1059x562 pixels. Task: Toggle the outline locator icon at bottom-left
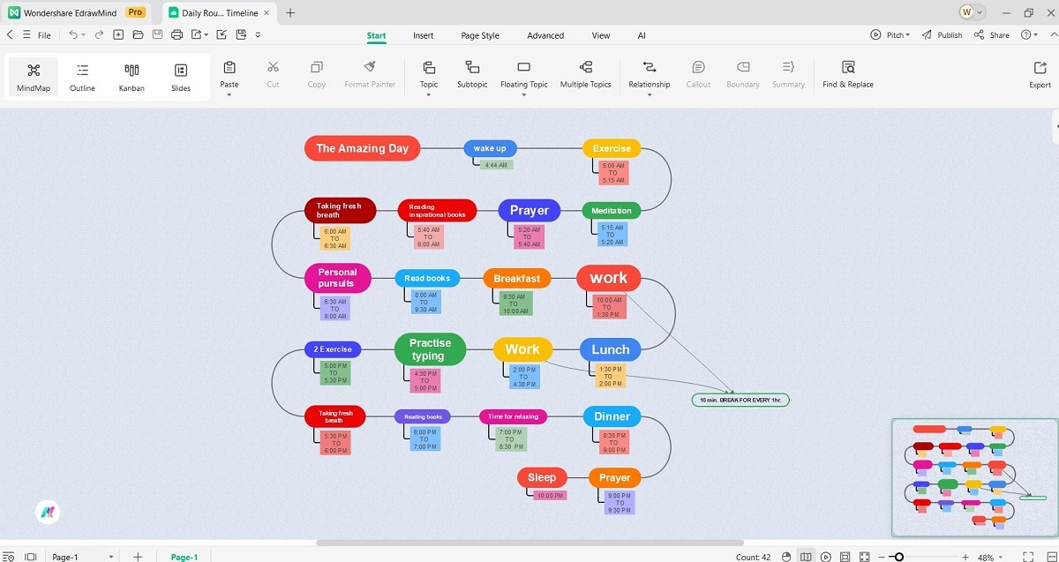pos(8,557)
